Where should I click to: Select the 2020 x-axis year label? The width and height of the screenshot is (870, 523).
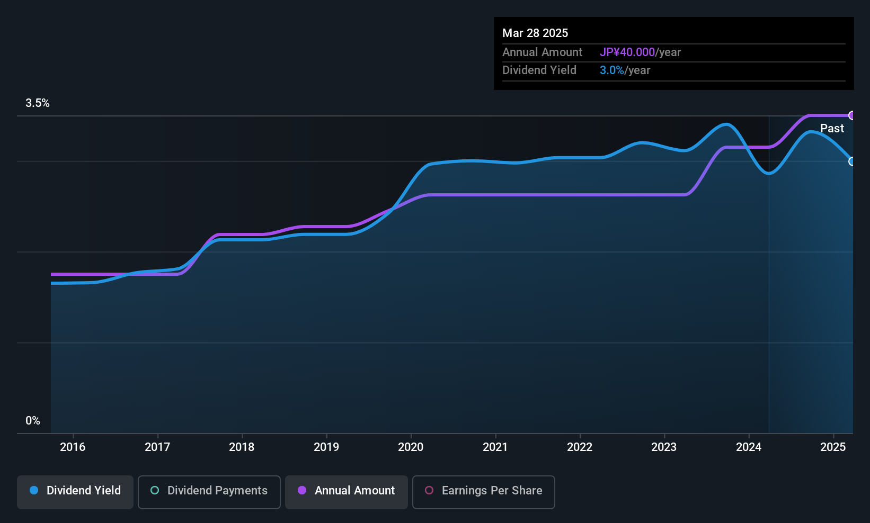[x=411, y=447]
